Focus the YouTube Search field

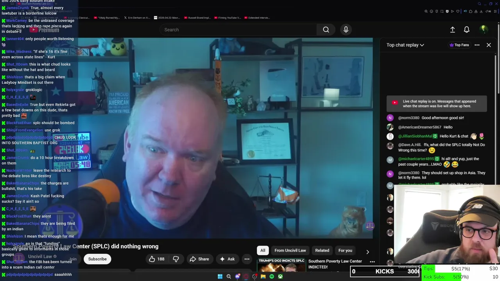coord(238,30)
